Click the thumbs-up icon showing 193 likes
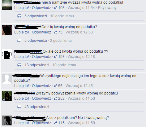Image resolution: width=146 pixels, height=127 pixels. (x=56, y=56)
